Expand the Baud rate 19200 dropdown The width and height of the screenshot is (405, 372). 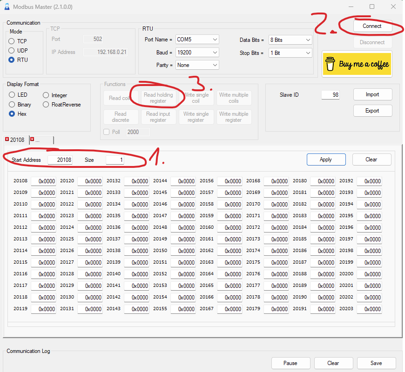[x=197, y=53]
